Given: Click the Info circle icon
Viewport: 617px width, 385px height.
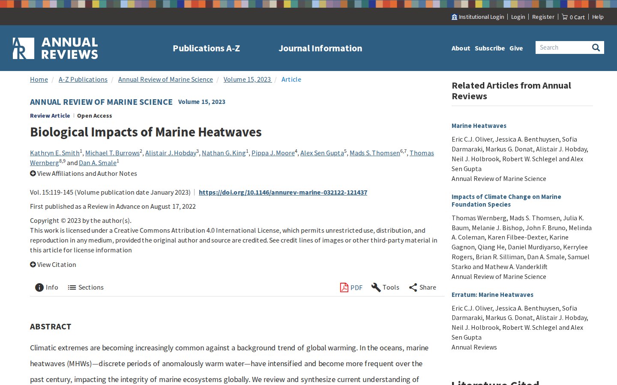Looking at the screenshot, I should point(39,287).
